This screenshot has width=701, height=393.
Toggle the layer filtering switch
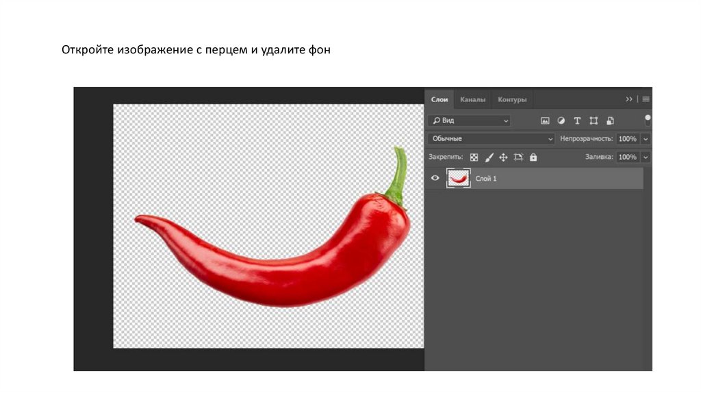tap(648, 121)
